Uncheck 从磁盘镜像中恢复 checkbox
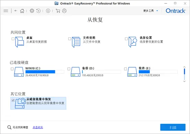The image size is (190, 134). (x=13, y=100)
